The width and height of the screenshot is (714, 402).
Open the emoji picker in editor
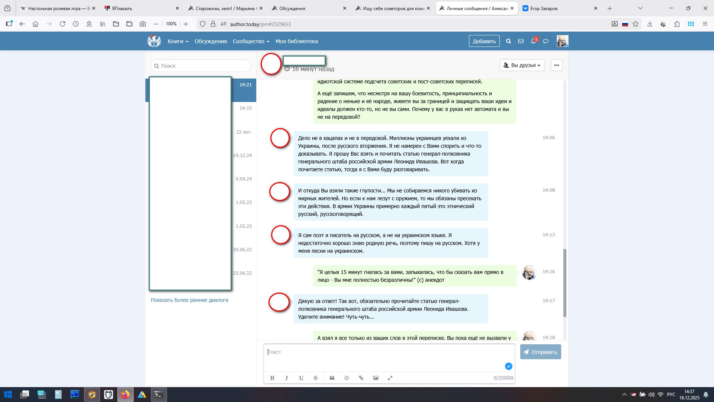[x=347, y=378]
